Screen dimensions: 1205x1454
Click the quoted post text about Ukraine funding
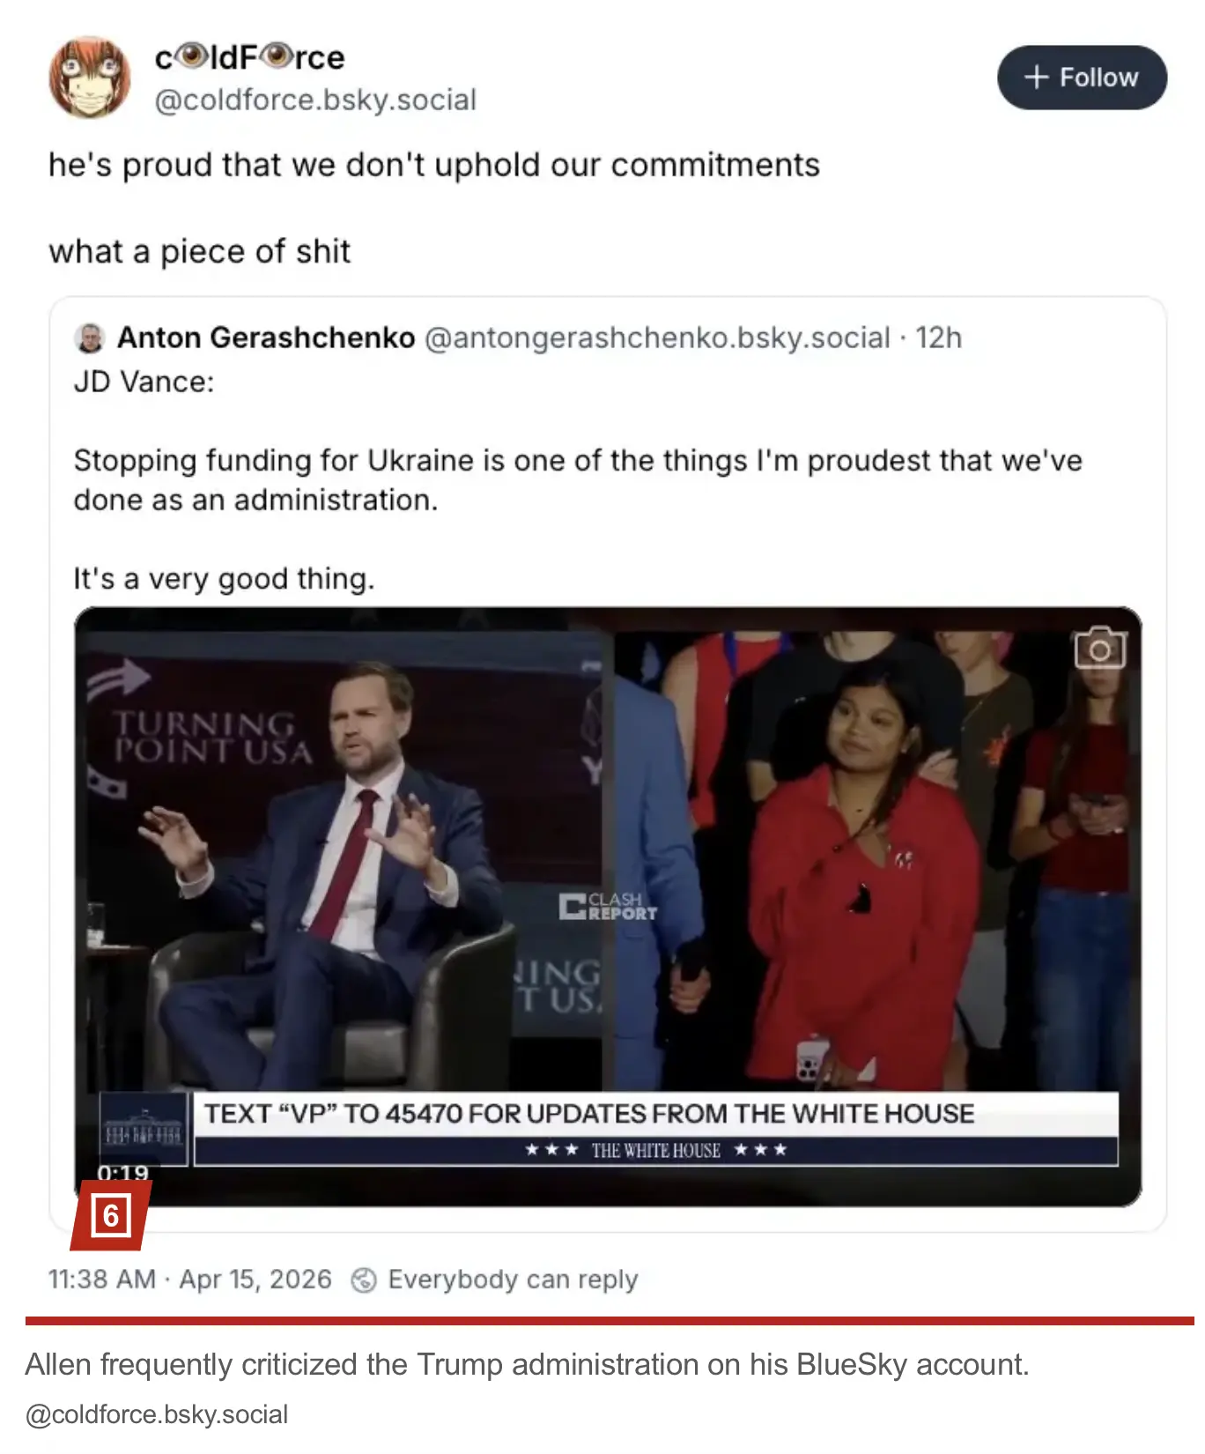click(577, 480)
